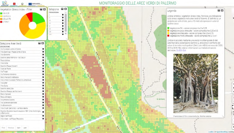
Task: Filter by the orange 0.5 to 0.75 legend swatch
Action: click(1, 19)
